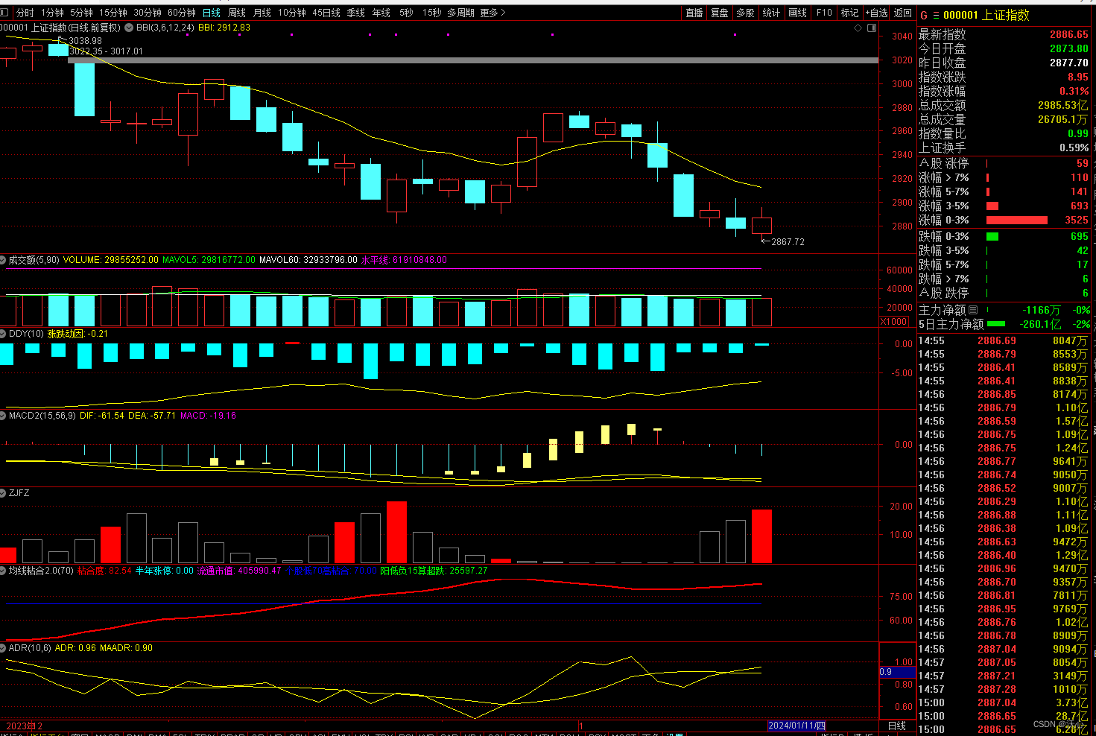This screenshot has height=736, width=1096.
Task: Click the F10 button
Action: (824, 13)
